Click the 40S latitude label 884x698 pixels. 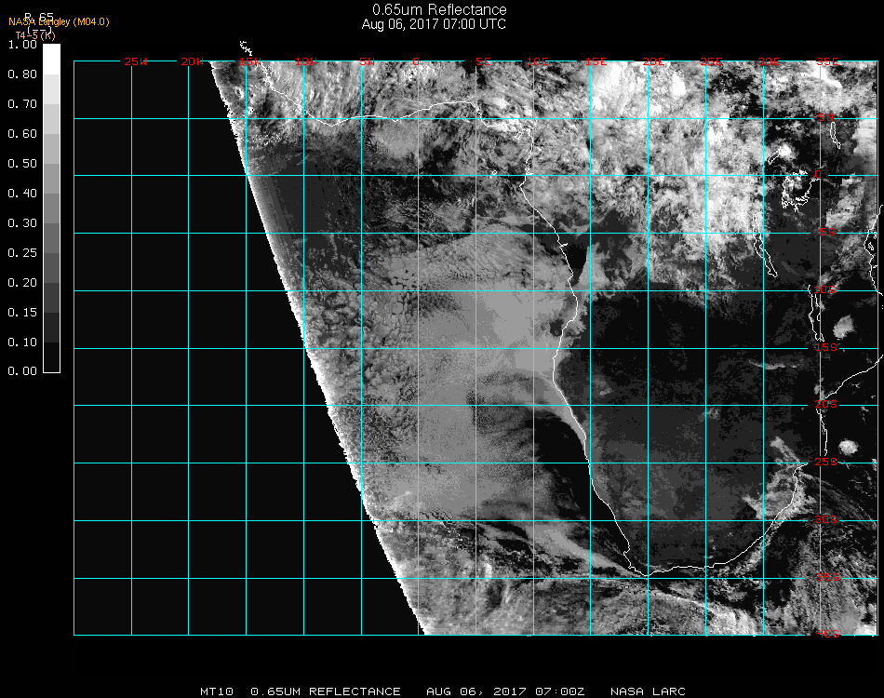click(828, 634)
